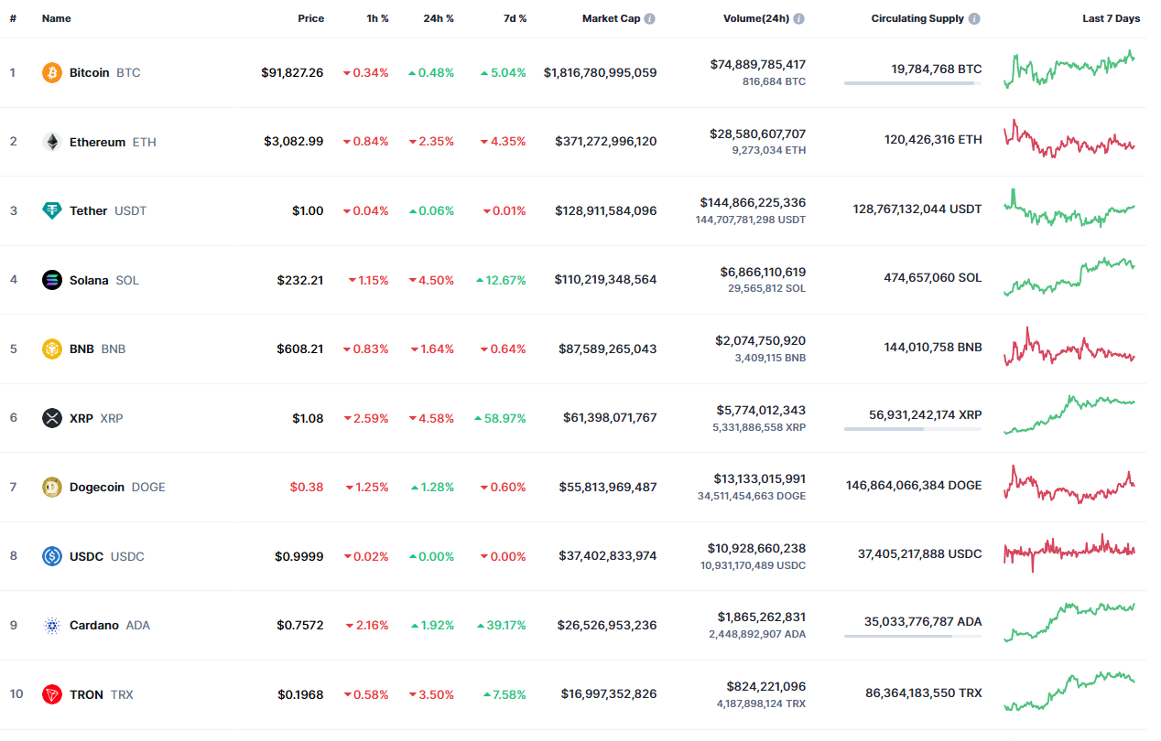Open the Dogecoin DOGE coin page
The width and height of the screenshot is (1161, 741).
[x=117, y=487]
